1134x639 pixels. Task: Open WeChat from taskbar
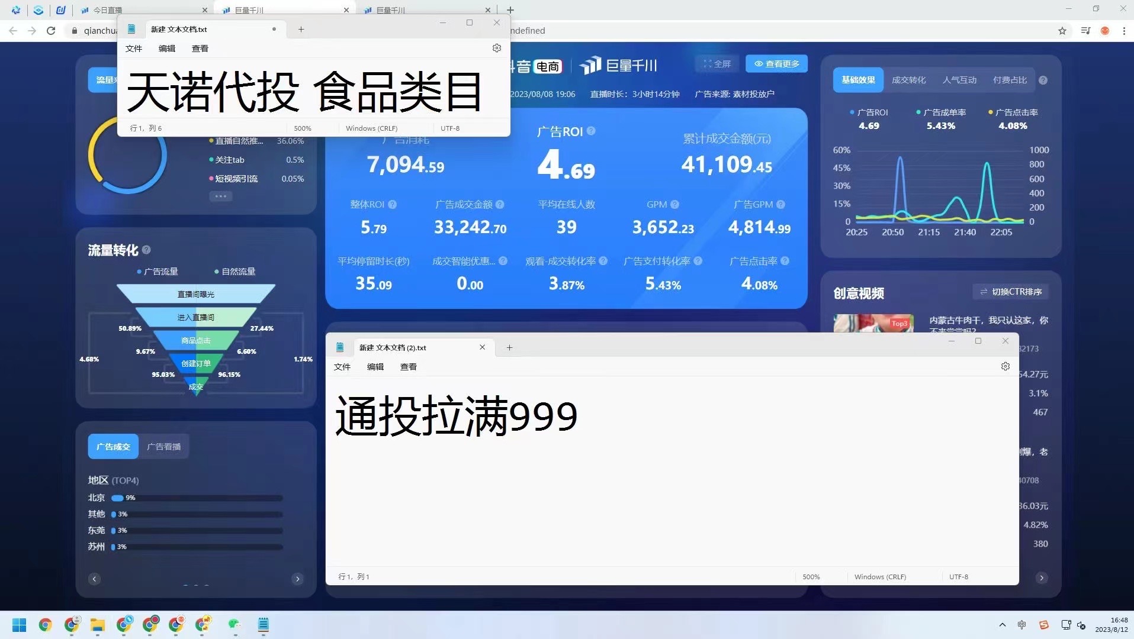click(234, 625)
